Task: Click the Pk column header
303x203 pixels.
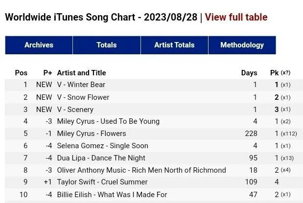Action: point(274,73)
